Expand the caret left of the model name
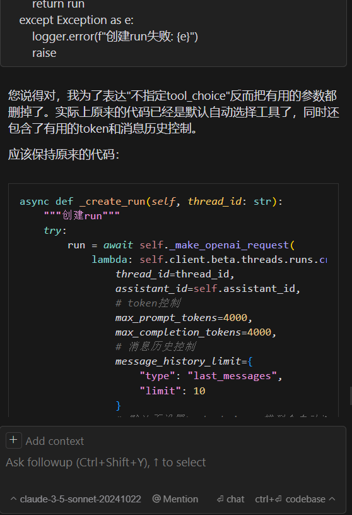Viewport: 352px width, 515px height. [13, 499]
